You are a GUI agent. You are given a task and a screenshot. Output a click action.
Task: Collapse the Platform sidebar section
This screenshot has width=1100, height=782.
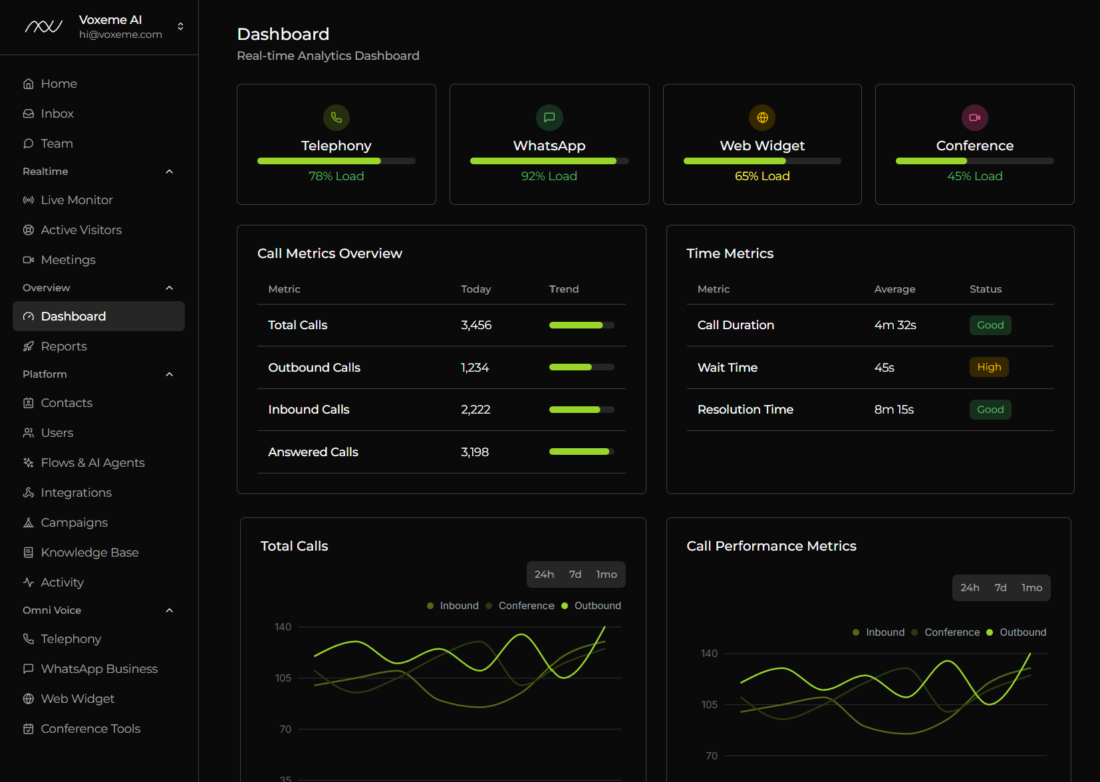pyautogui.click(x=170, y=374)
